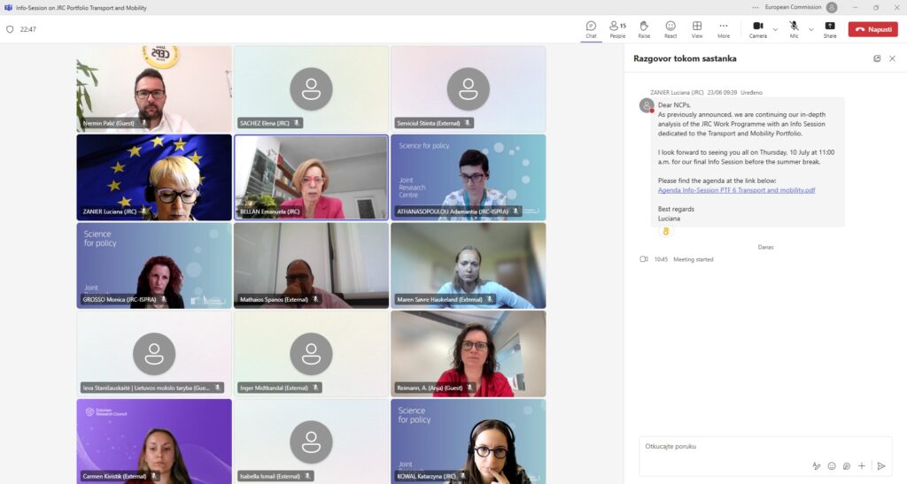The height and width of the screenshot is (484, 907).
Task: Share your screen with Share icon
Action: coord(830,29)
